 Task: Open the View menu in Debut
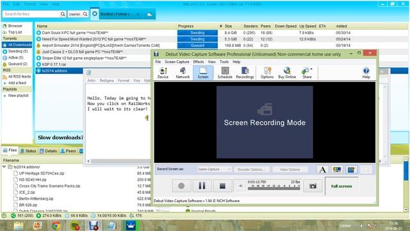pyautogui.click(x=212, y=62)
